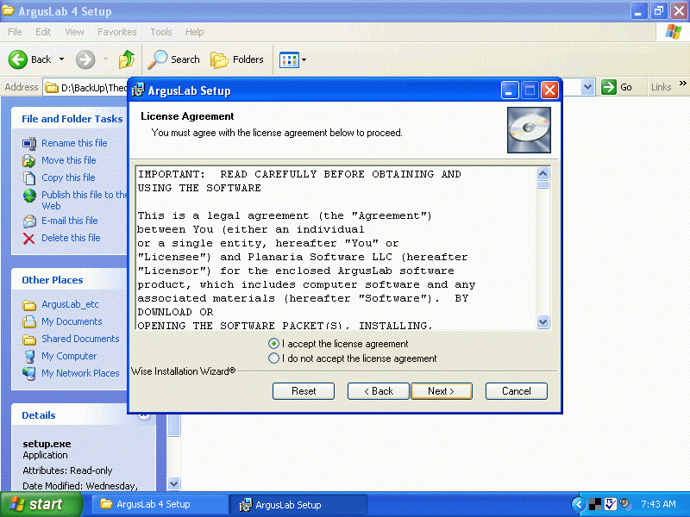
Task: Click the Up folder icon
Action: point(127,59)
